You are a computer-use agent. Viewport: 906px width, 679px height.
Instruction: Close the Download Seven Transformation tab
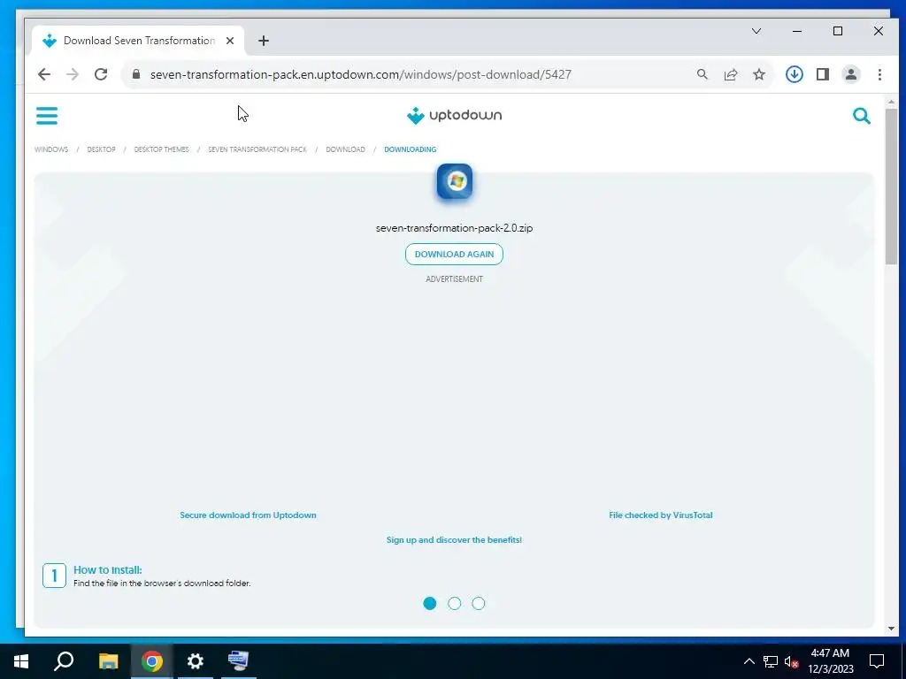230,41
